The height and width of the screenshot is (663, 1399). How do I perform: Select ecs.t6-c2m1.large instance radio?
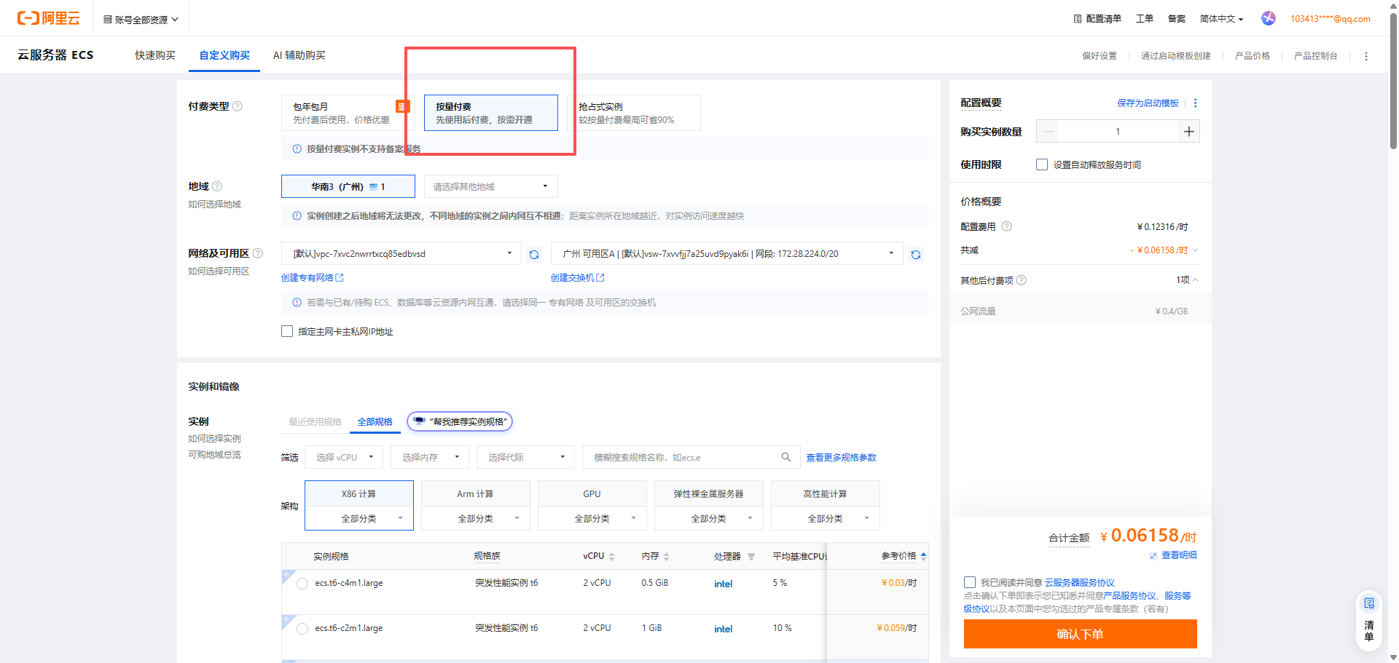[302, 629]
